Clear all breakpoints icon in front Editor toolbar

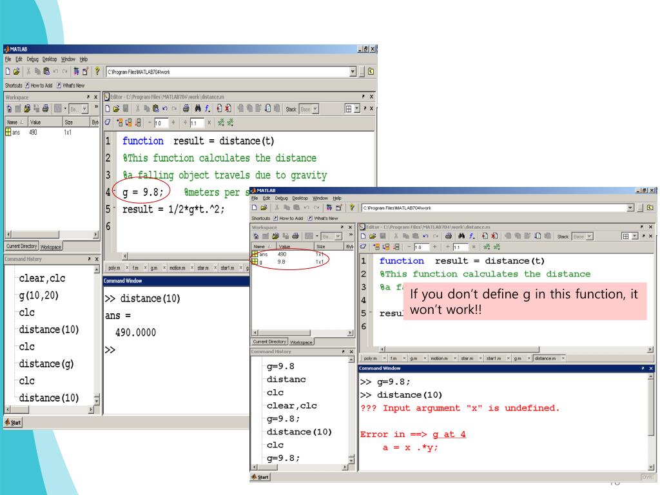coord(494,236)
